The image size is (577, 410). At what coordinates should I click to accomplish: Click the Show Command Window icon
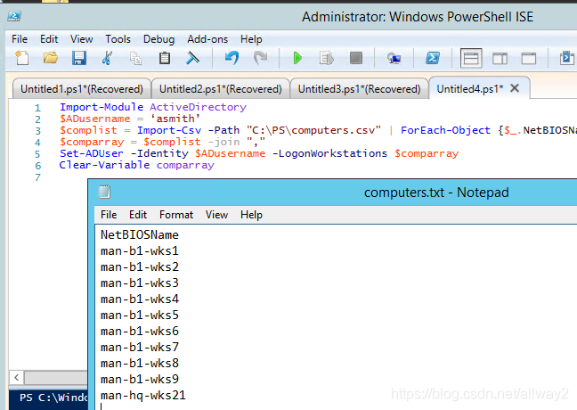[567, 58]
